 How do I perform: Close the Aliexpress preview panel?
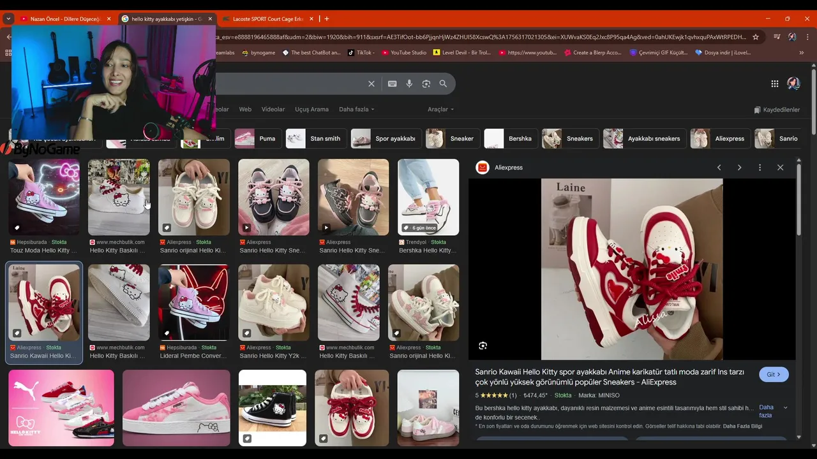(780, 168)
